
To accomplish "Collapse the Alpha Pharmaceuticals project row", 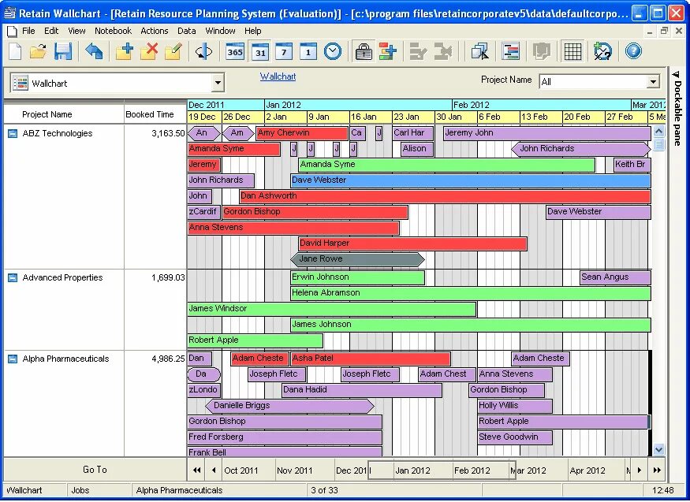I will 13,359.
